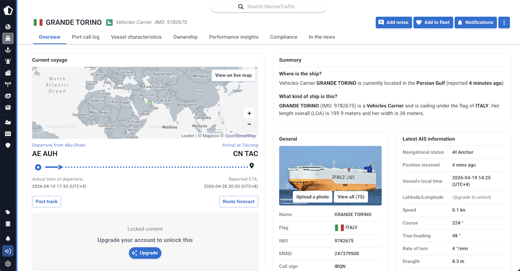The image size is (520, 271).
Task: Open the settings gear in sidebar
Action: (8, 264)
